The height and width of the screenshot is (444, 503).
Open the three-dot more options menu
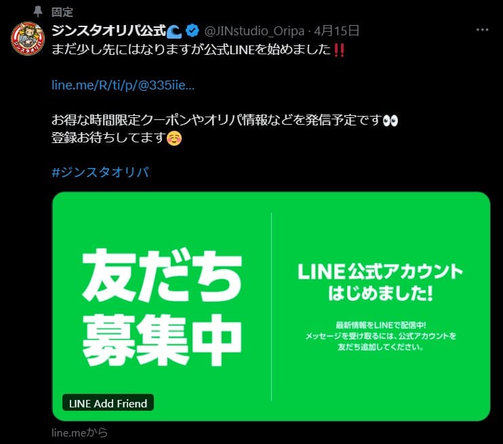coord(482,30)
